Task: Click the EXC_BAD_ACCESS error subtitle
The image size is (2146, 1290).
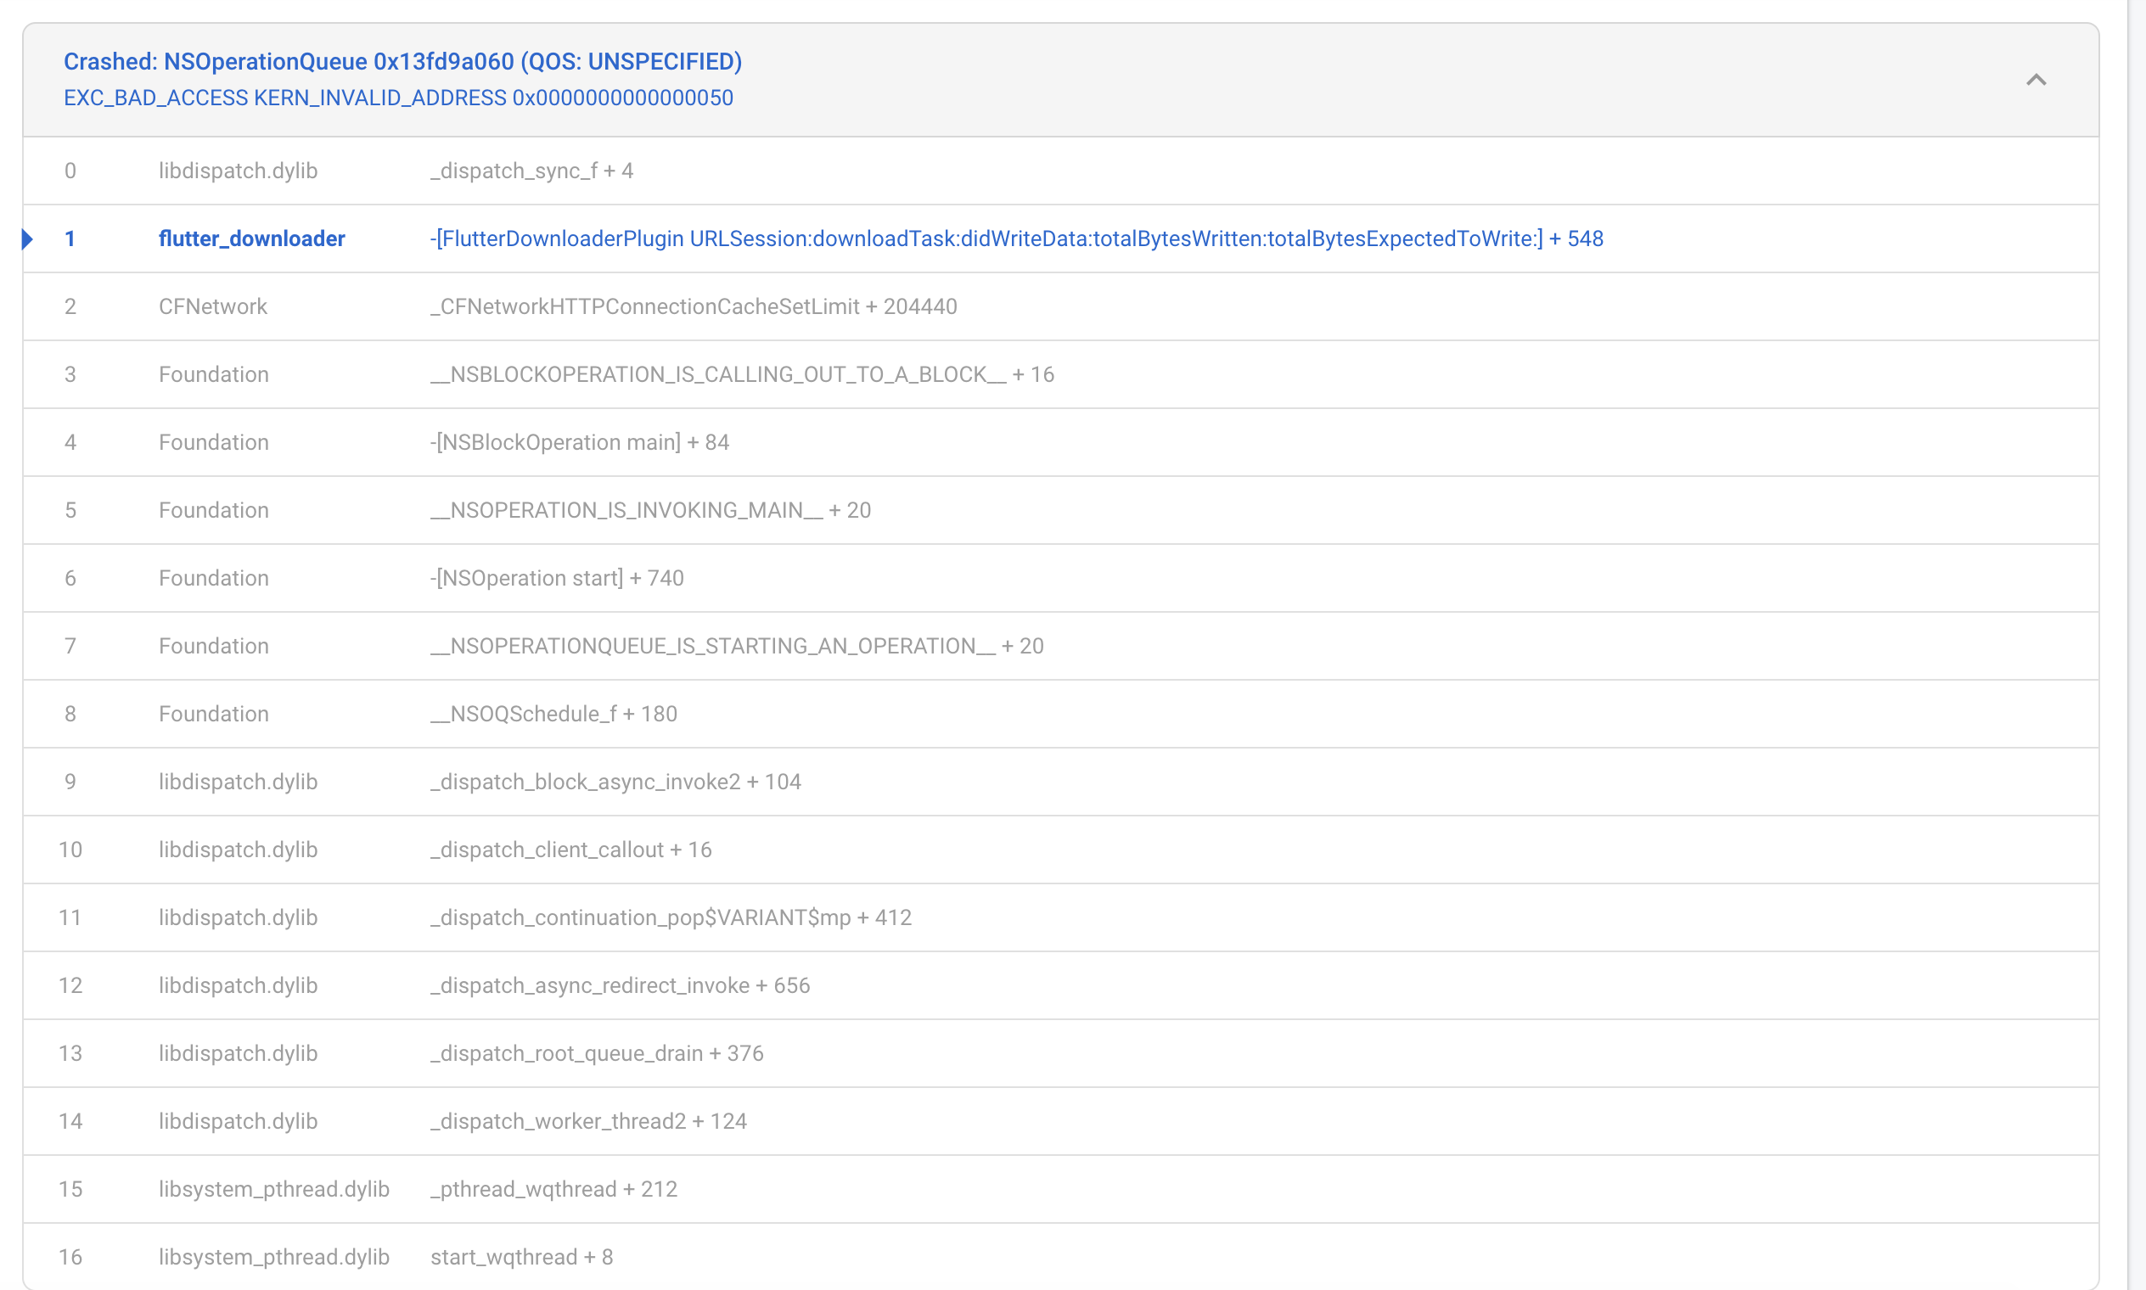Action: pos(398,98)
